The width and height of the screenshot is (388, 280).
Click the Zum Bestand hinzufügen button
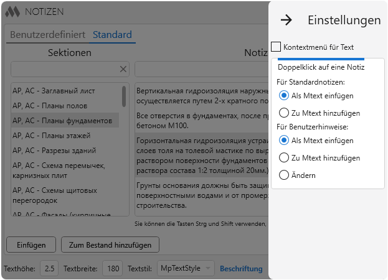[110, 245]
